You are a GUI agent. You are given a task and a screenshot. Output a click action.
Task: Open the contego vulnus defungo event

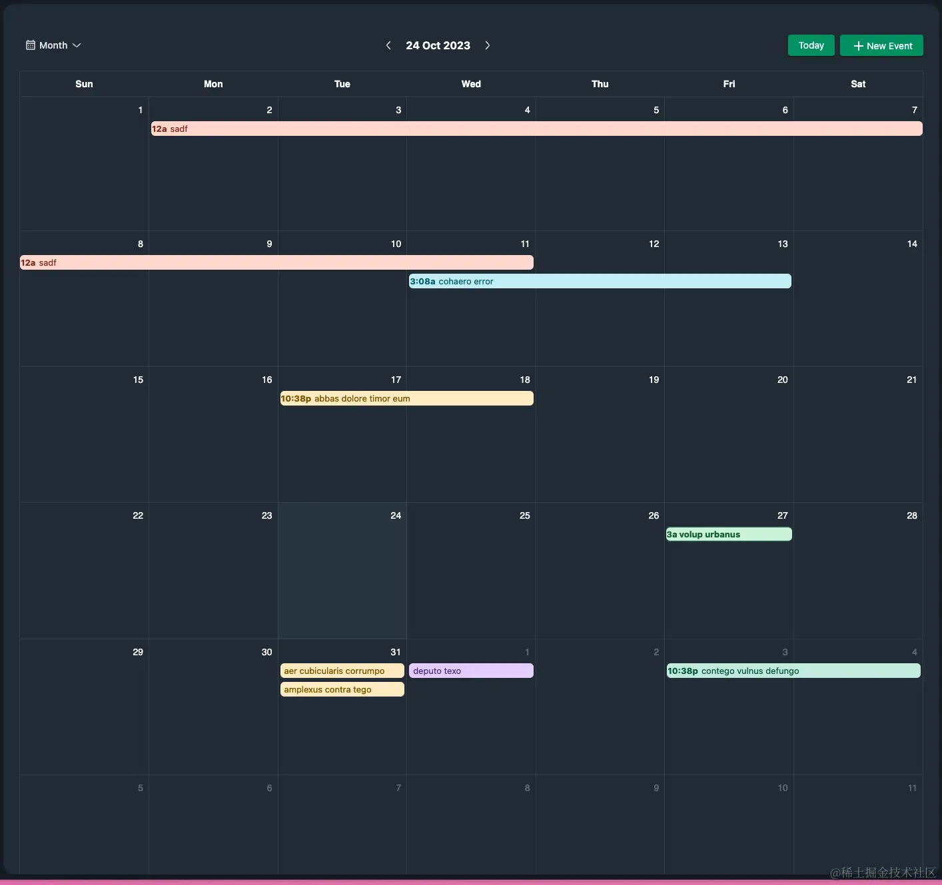pyautogui.click(x=793, y=671)
